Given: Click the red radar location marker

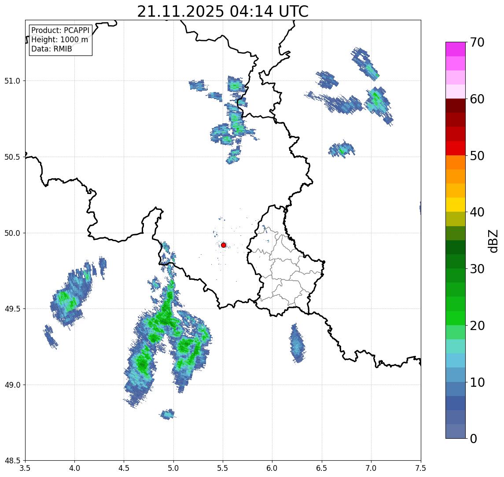Looking at the screenshot, I should [x=224, y=245].
